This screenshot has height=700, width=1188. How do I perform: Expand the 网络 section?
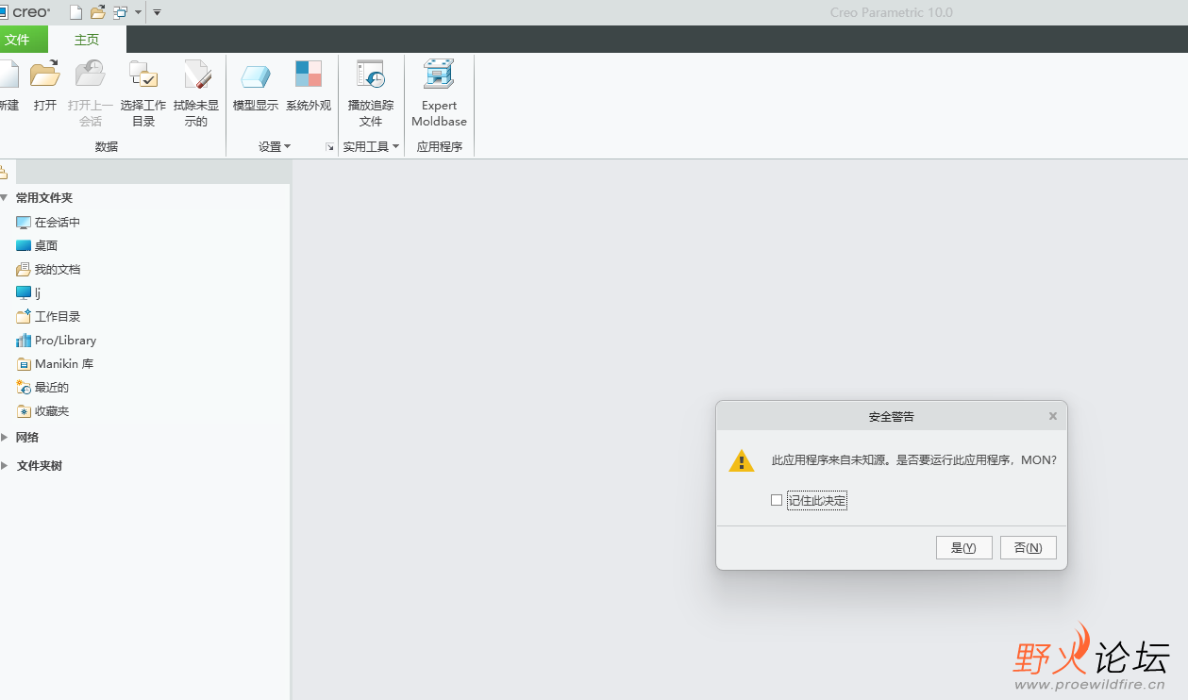pyautogui.click(x=5, y=438)
